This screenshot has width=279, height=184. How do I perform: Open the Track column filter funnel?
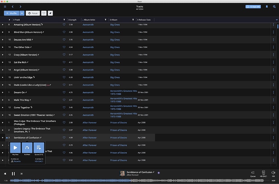(64, 20)
